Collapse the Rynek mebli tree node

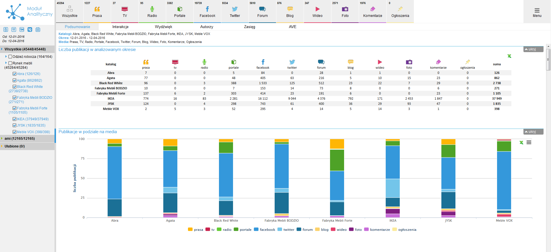[6, 63]
